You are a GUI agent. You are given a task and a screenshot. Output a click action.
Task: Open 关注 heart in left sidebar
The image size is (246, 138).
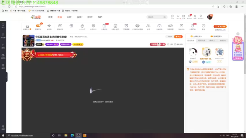coord(3,26)
